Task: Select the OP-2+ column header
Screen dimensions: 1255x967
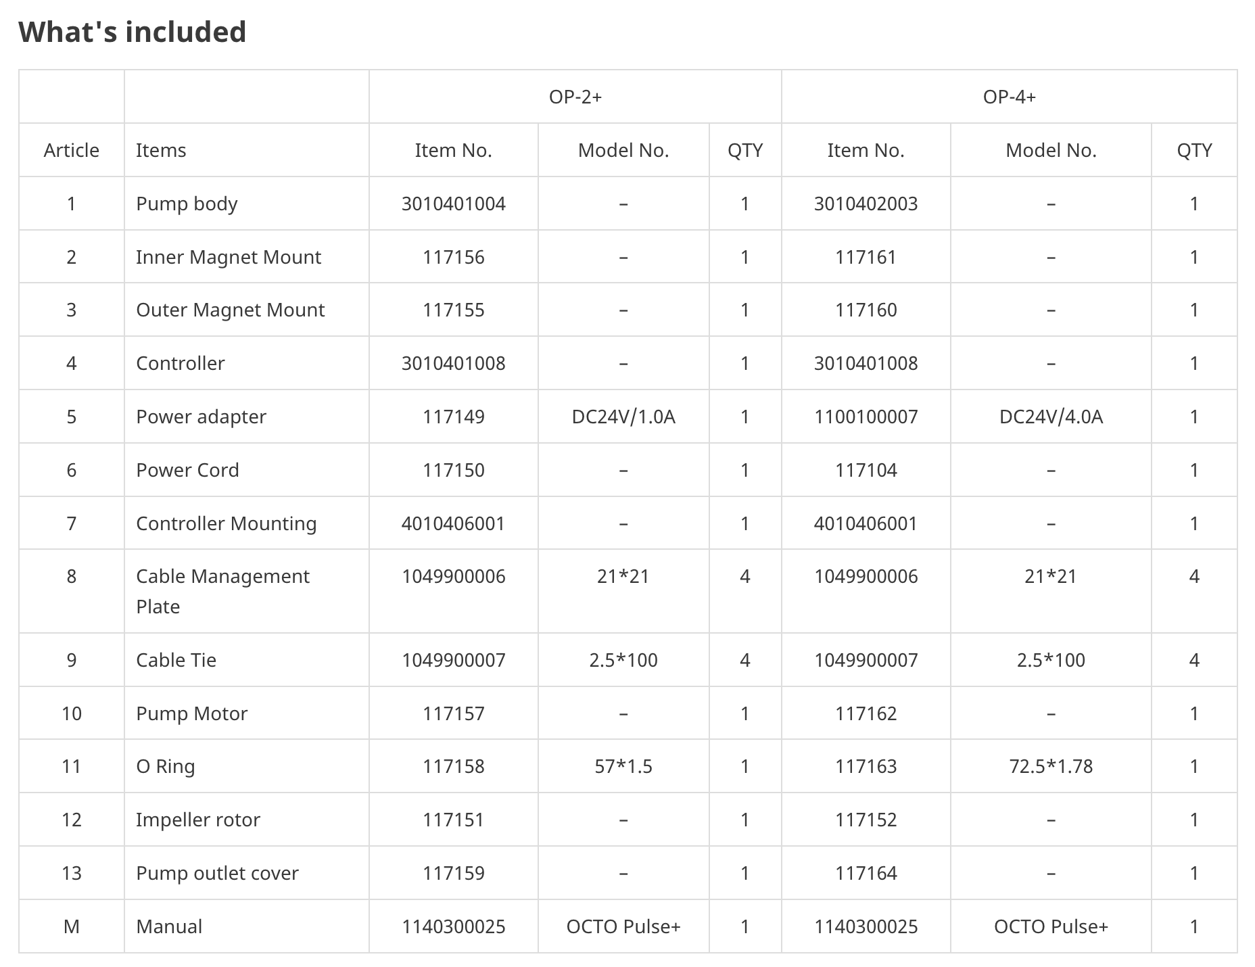Action: click(x=575, y=97)
